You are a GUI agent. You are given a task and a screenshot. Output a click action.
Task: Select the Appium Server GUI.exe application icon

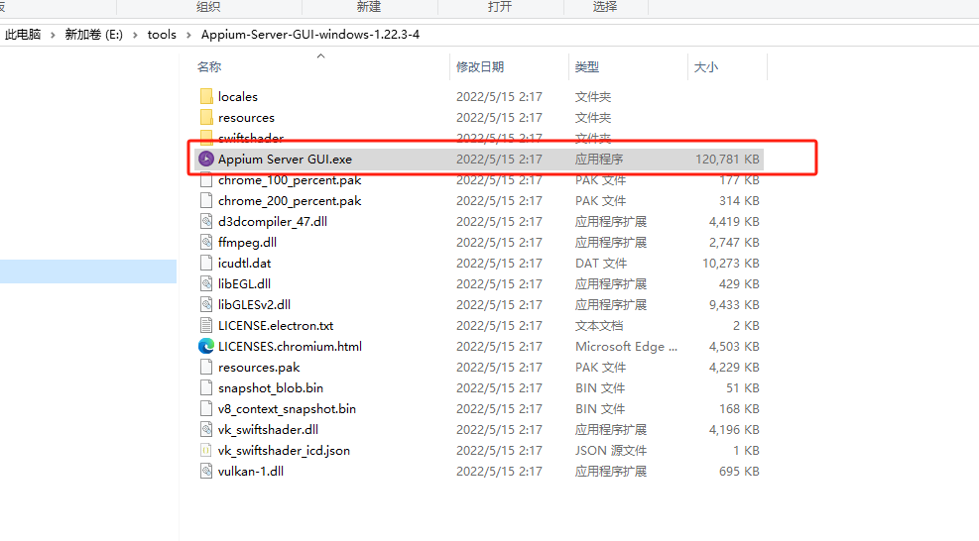tap(206, 160)
